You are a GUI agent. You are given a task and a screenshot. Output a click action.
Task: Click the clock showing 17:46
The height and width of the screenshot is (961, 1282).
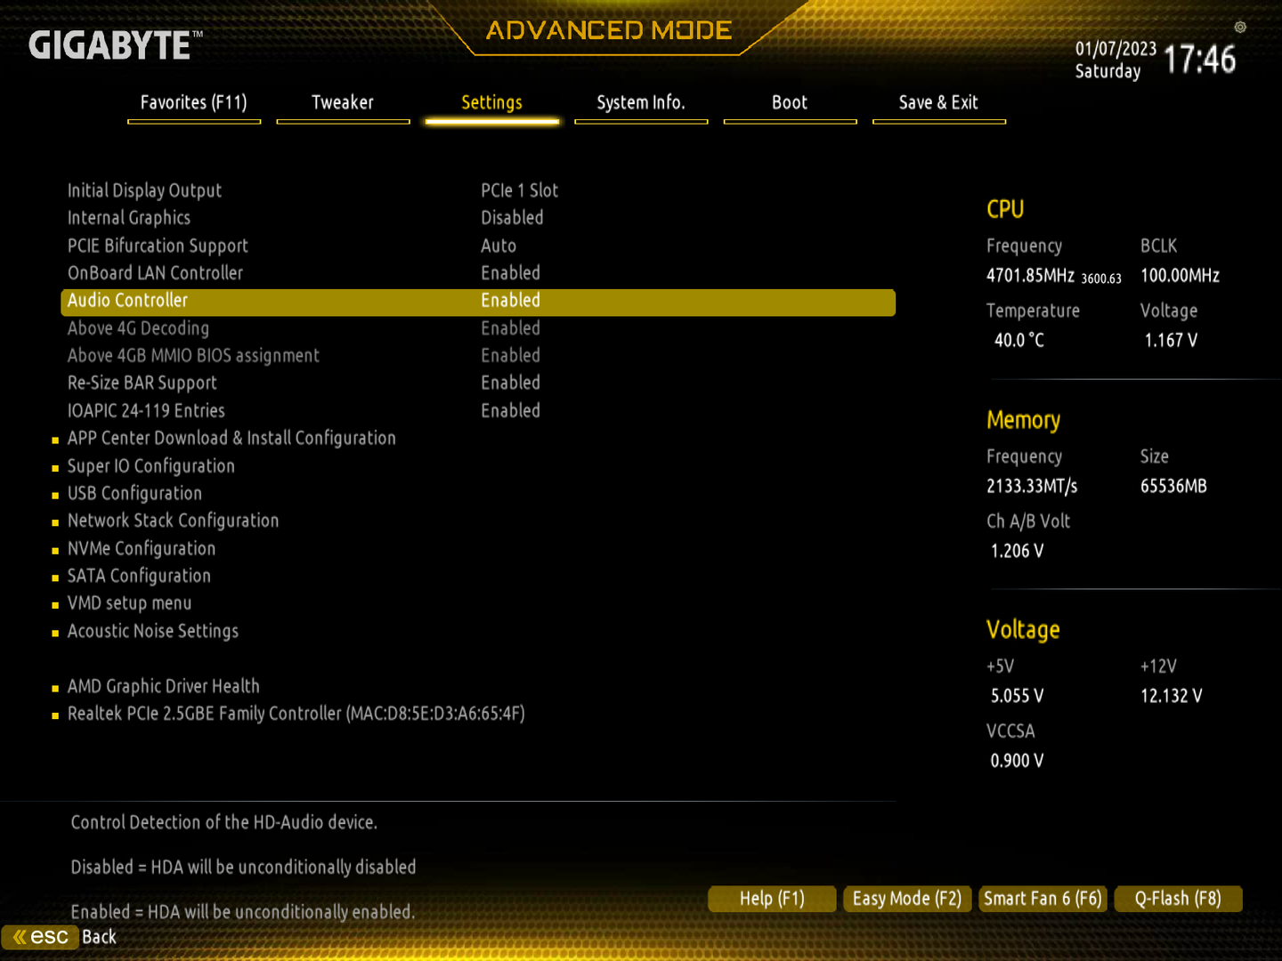point(1200,60)
